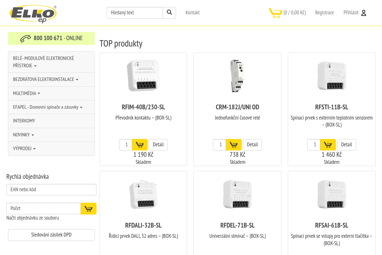Open the Kontakt link in header
This screenshot has height=255, width=382.
pyautogui.click(x=193, y=13)
